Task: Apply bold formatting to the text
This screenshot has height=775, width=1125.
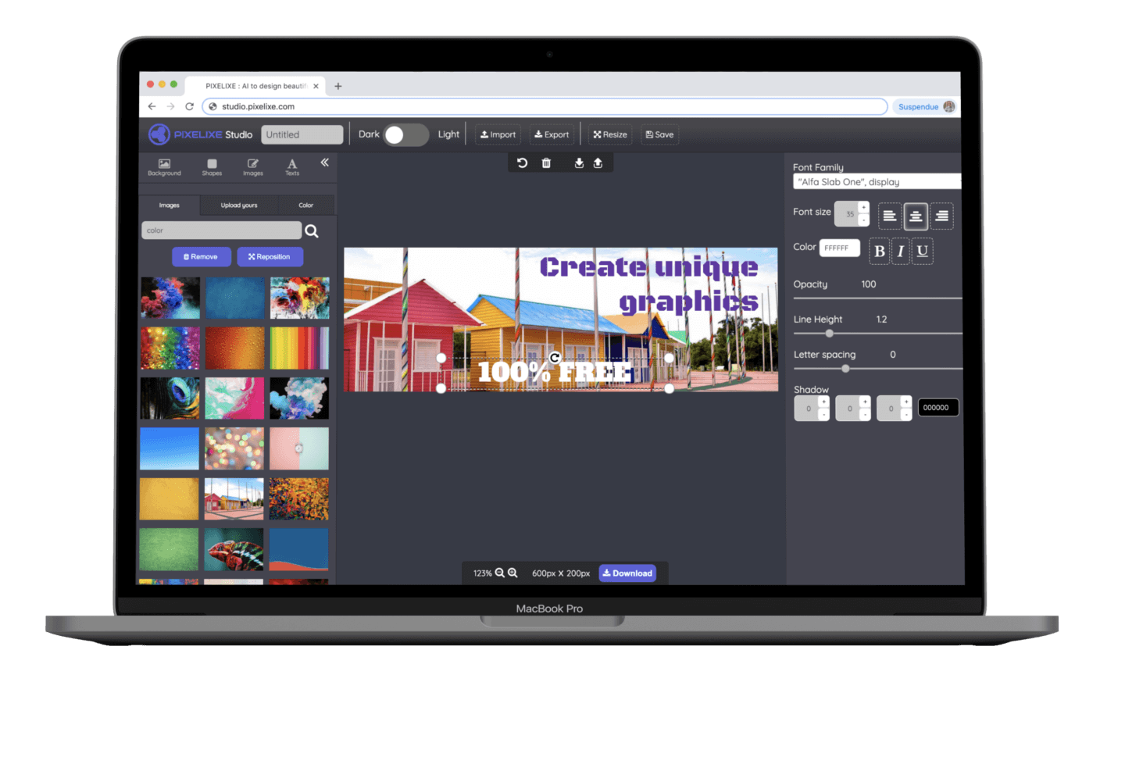Action: point(880,251)
